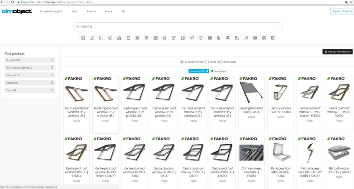
Task: Click the magnifying glass in the search bar
Action: tap(77, 26)
